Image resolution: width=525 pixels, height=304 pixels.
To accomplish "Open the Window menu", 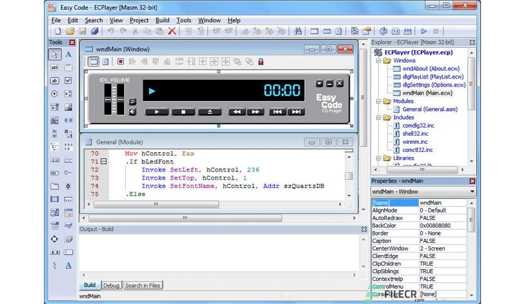I will pos(209,20).
